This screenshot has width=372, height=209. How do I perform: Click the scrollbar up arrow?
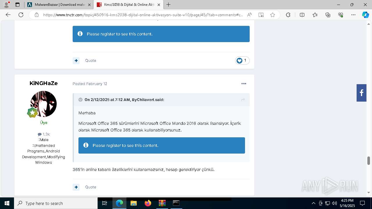(x=369, y=24)
